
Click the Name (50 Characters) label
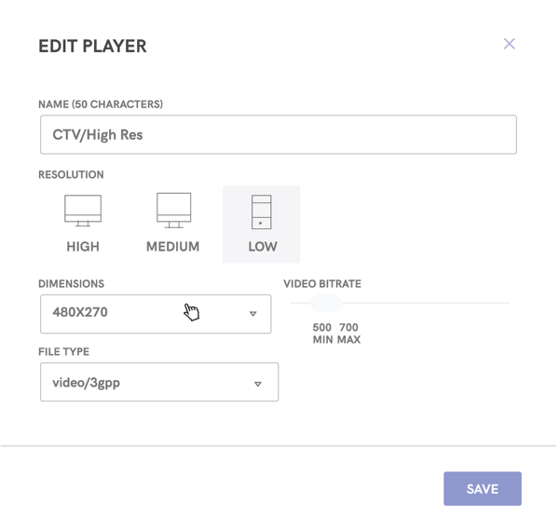101,104
